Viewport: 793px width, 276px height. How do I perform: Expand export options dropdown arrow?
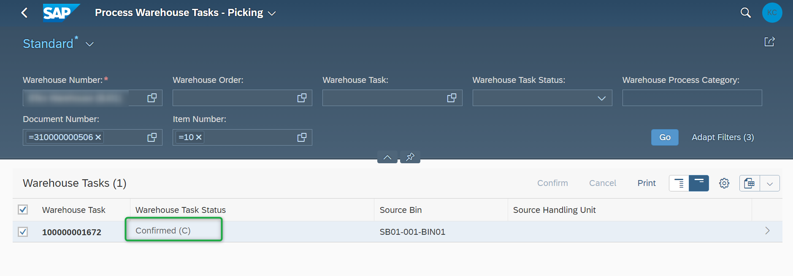click(x=770, y=183)
